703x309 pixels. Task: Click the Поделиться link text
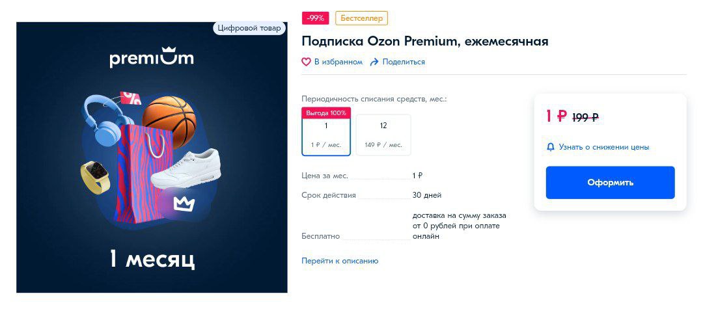click(x=404, y=62)
